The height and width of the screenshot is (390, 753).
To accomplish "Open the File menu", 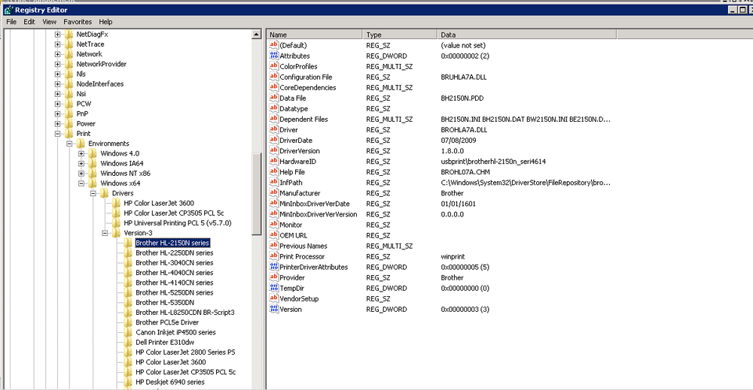I will click(x=11, y=22).
